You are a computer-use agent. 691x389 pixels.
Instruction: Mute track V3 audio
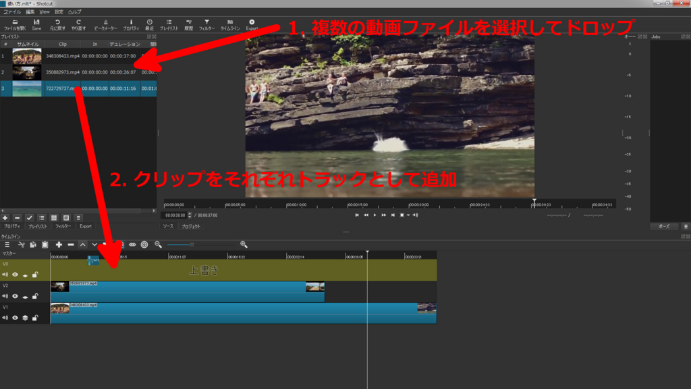click(x=5, y=275)
